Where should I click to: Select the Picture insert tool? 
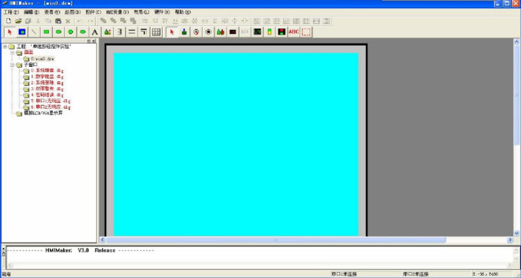[108, 32]
